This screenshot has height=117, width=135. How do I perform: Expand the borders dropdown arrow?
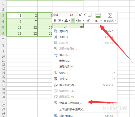point(83,21)
